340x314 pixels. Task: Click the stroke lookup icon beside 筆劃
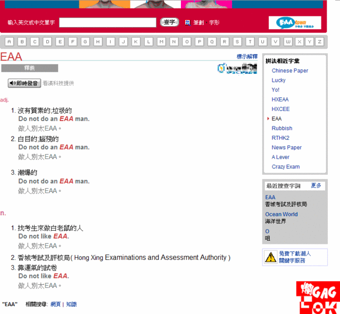point(188,22)
